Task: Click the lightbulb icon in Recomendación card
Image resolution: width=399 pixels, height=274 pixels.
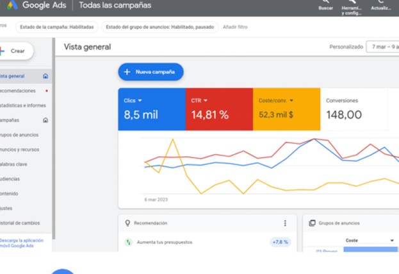Action: [127, 223]
